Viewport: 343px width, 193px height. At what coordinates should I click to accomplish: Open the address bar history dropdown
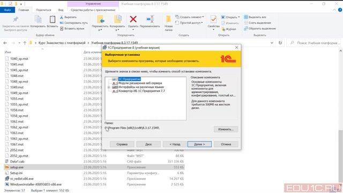click(x=272, y=43)
